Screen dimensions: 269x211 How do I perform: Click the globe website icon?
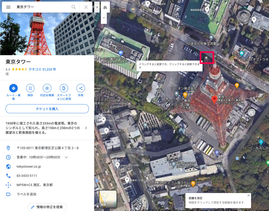[8, 167]
